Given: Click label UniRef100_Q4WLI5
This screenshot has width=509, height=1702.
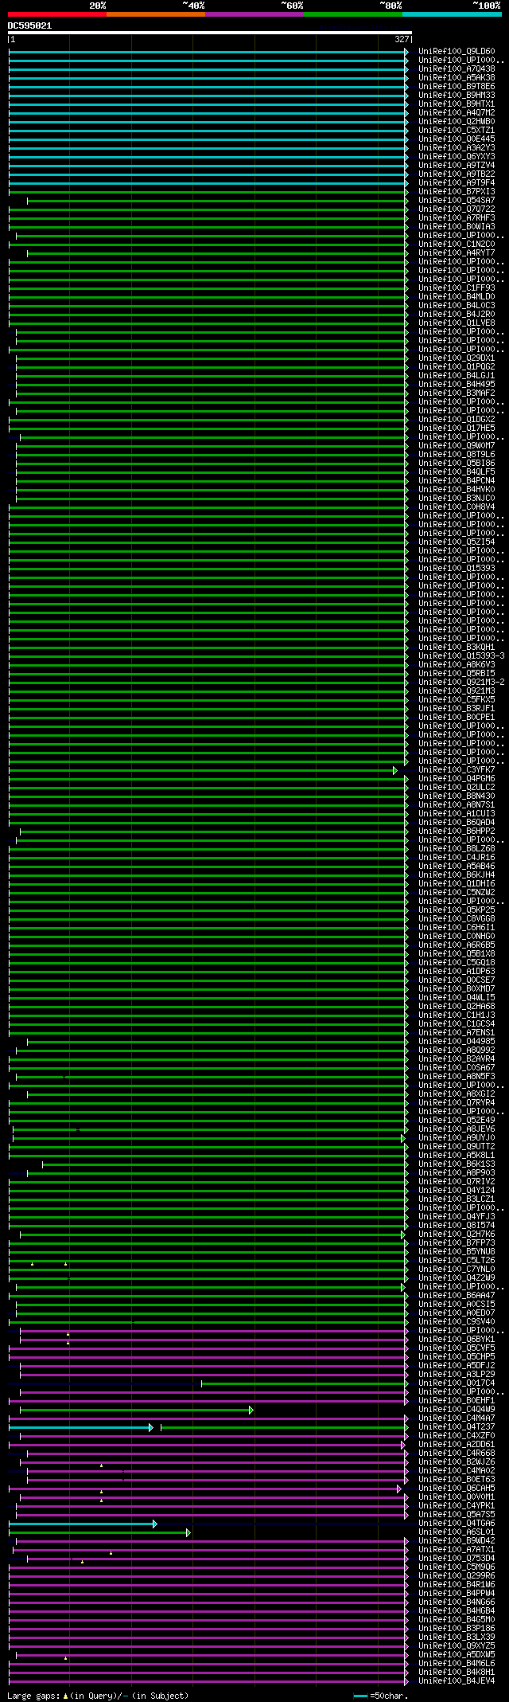Looking at the screenshot, I should [x=457, y=998].
